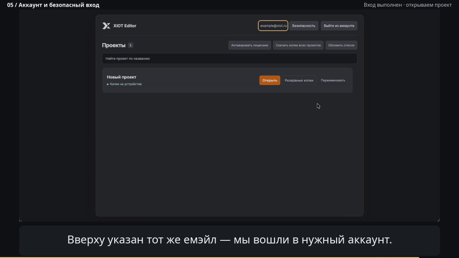Open the Безопасность settings
Screen dimensions: 459x258
coord(304,26)
